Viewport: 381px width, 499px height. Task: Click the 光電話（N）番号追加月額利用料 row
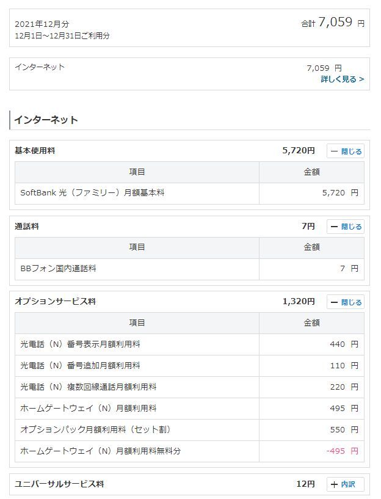(80, 365)
